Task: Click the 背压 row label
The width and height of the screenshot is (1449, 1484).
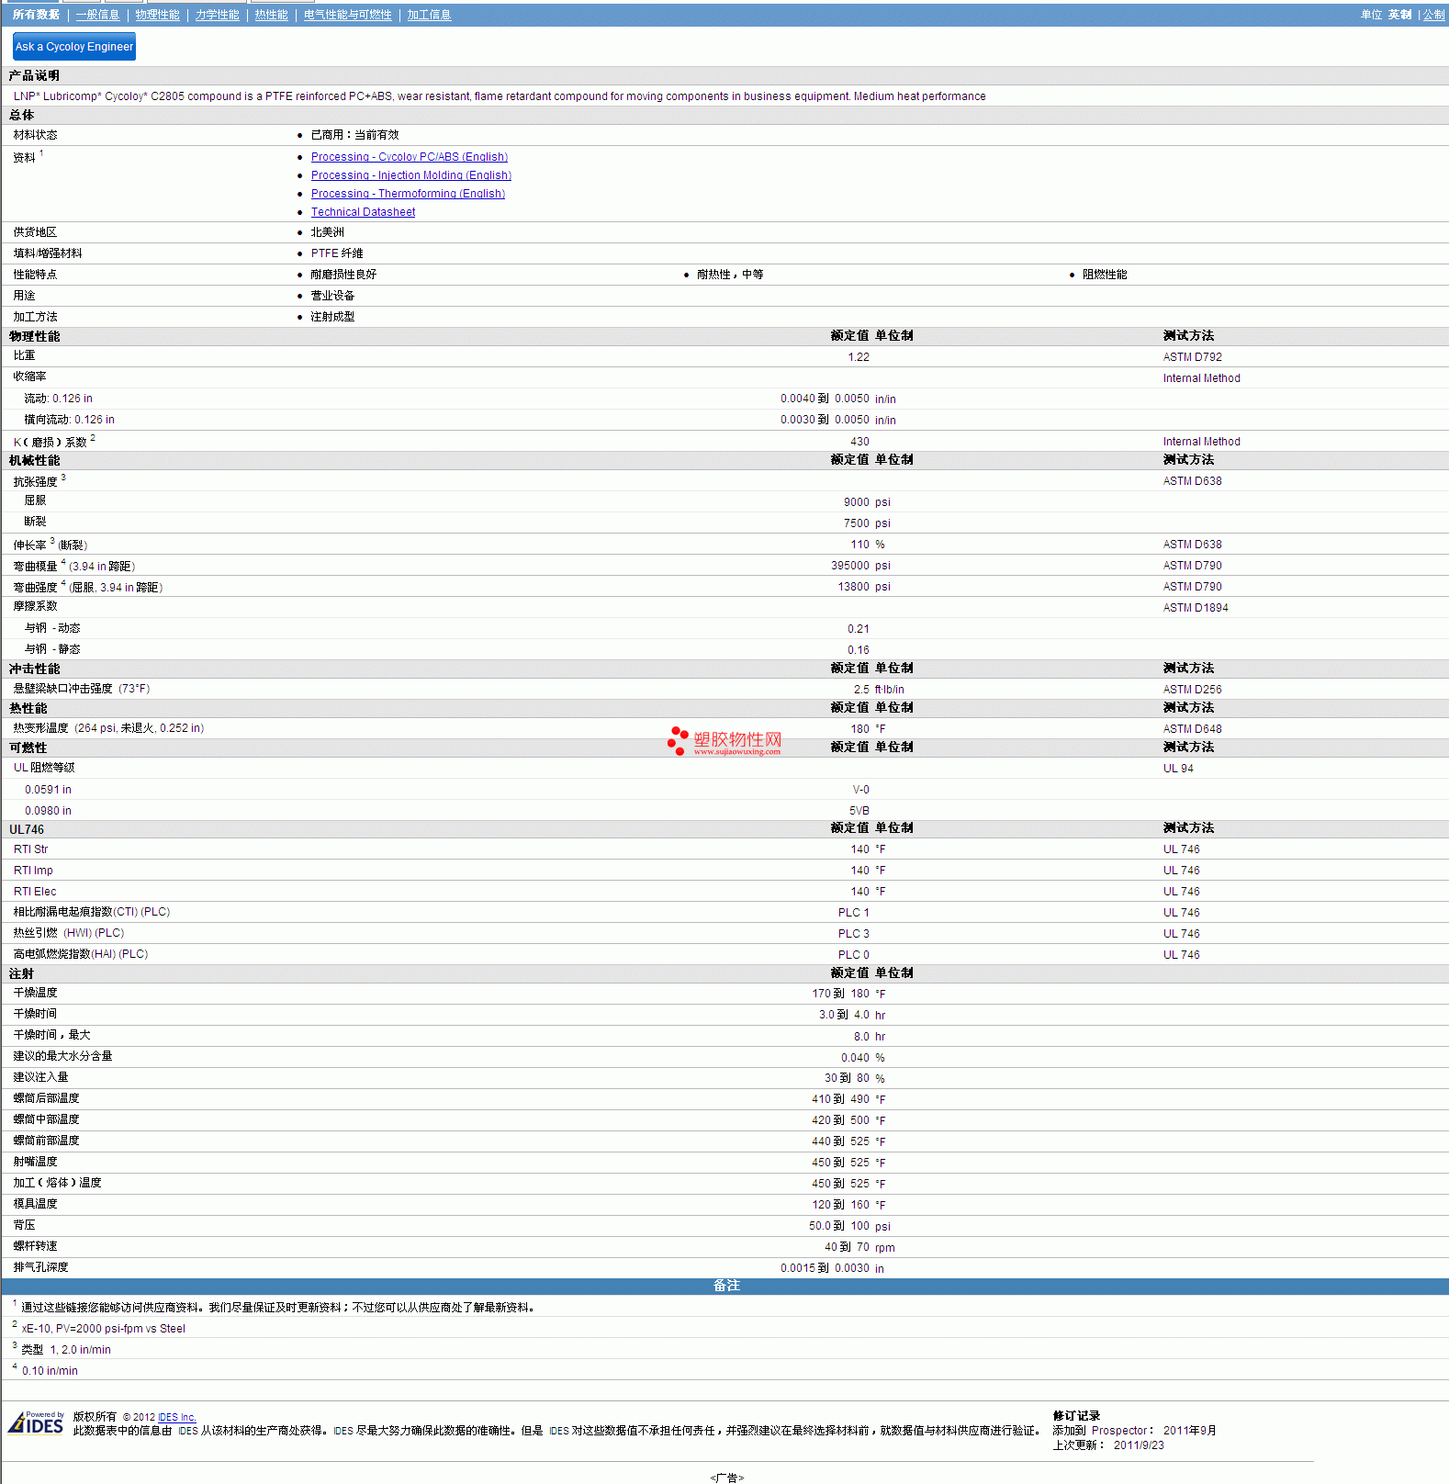Action: pyautogui.click(x=24, y=1225)
